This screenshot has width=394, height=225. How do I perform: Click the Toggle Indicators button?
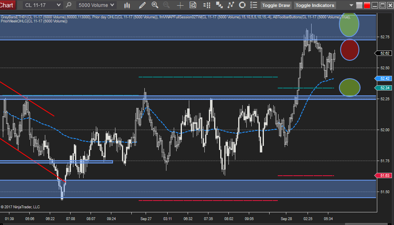tap(315, 5)
